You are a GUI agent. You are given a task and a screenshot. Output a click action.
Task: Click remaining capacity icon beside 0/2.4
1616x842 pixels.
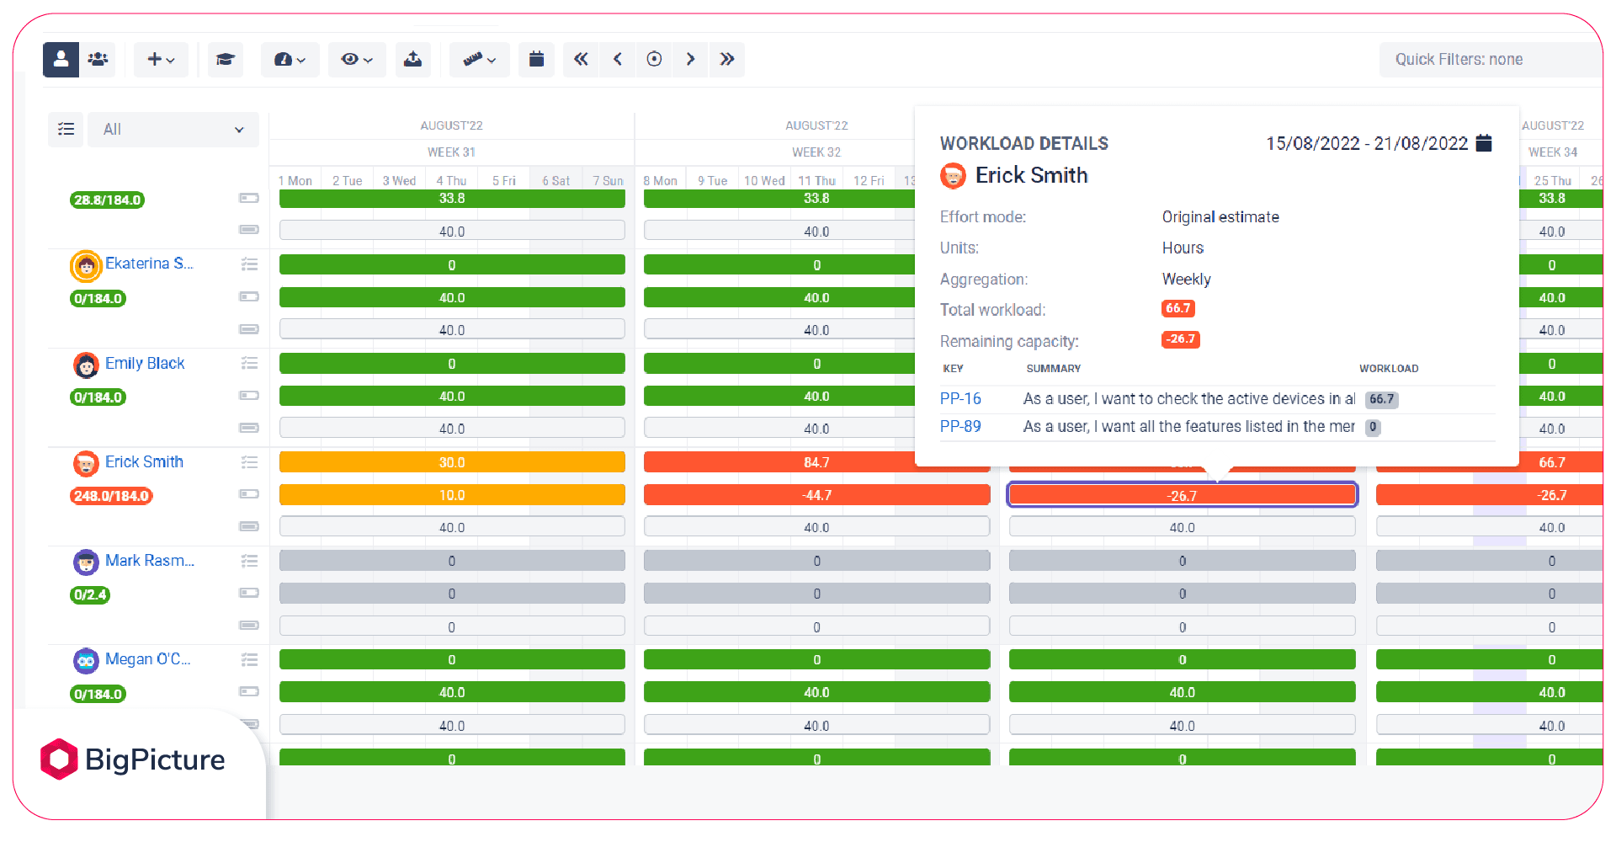(249, 593)
